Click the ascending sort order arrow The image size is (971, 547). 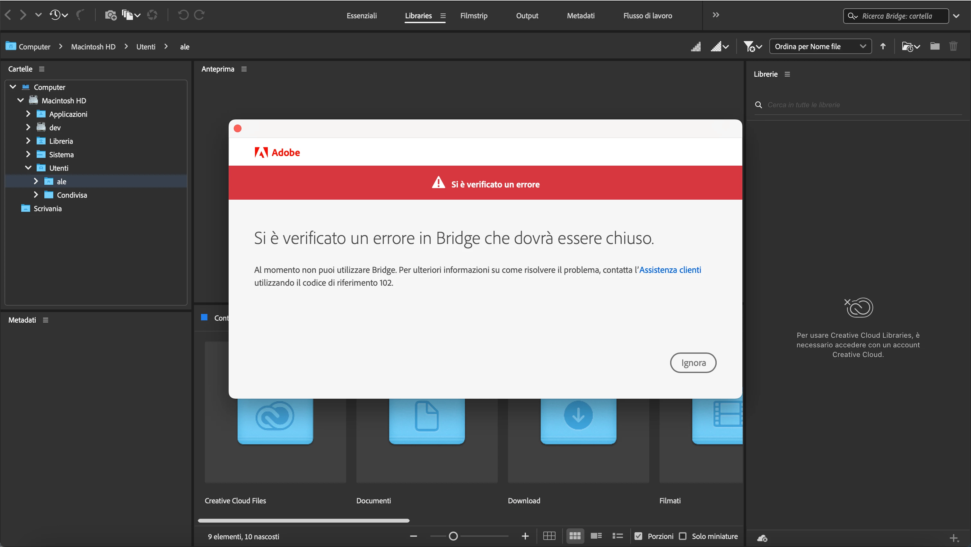click(x=883, y=46)
